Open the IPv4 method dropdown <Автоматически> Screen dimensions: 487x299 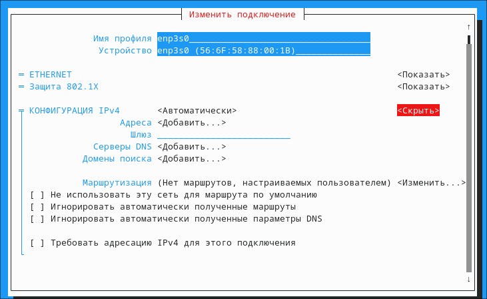tap(197, 111)
